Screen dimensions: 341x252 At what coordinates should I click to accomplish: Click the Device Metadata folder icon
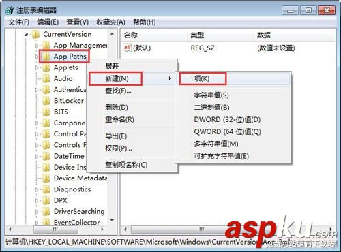pos(46,178)
